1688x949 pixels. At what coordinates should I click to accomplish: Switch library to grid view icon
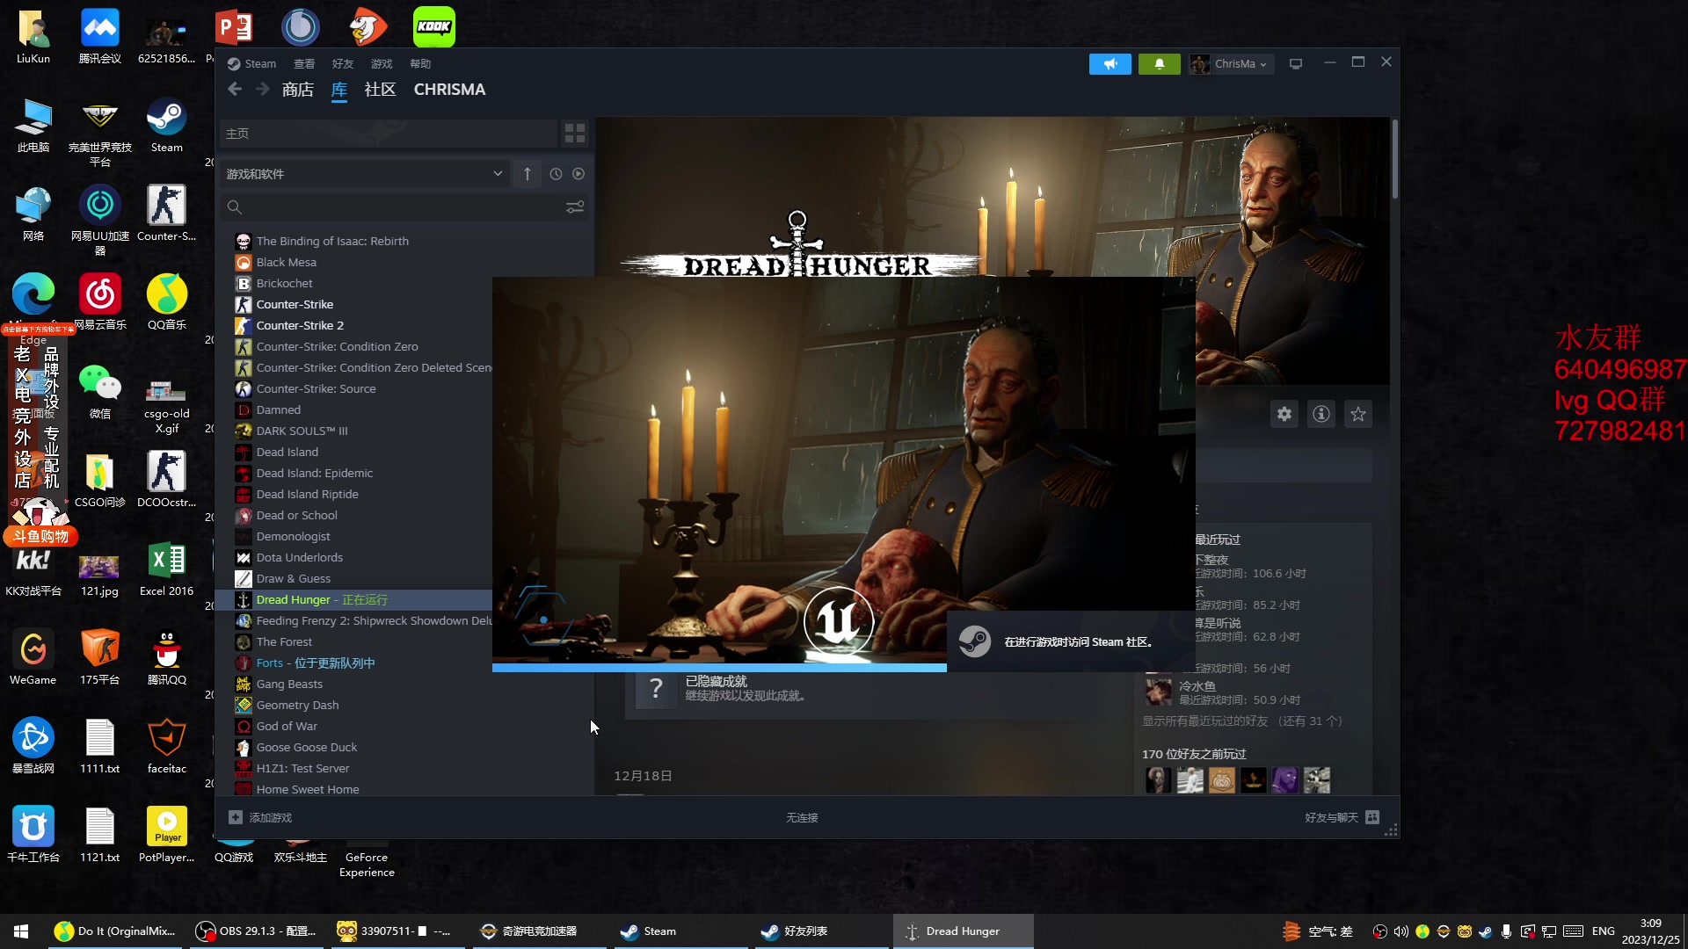(575, 133)
